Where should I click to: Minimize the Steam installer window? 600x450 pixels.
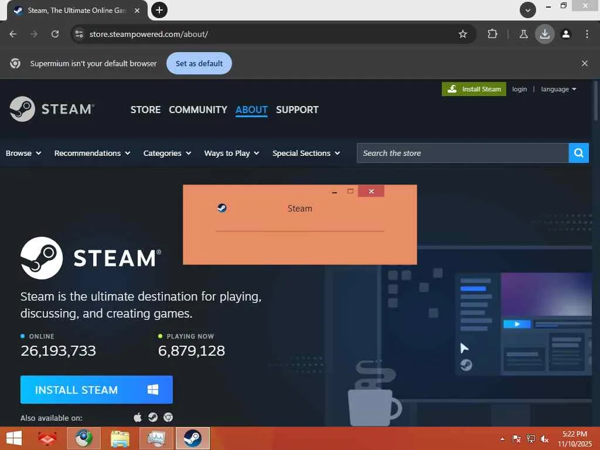335,192
